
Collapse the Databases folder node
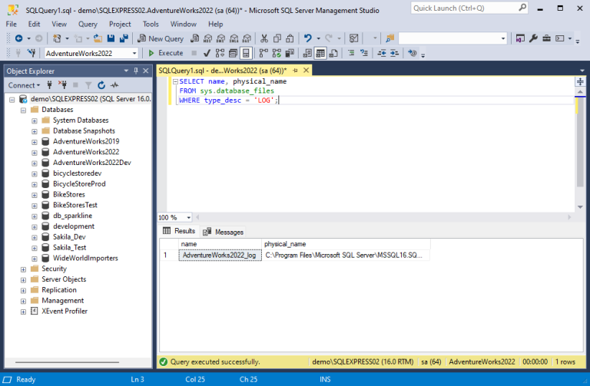coord(23,111)
